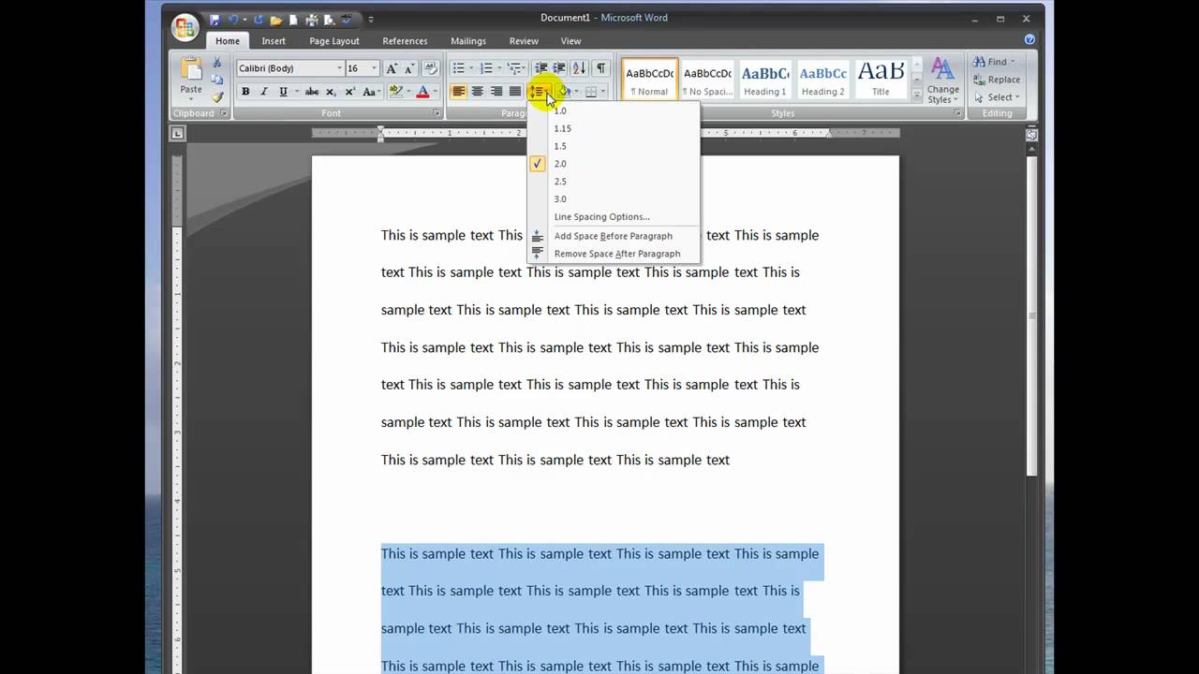Apply the Heading 1 style
This screenshot has width=1199, height=674.
765,79
